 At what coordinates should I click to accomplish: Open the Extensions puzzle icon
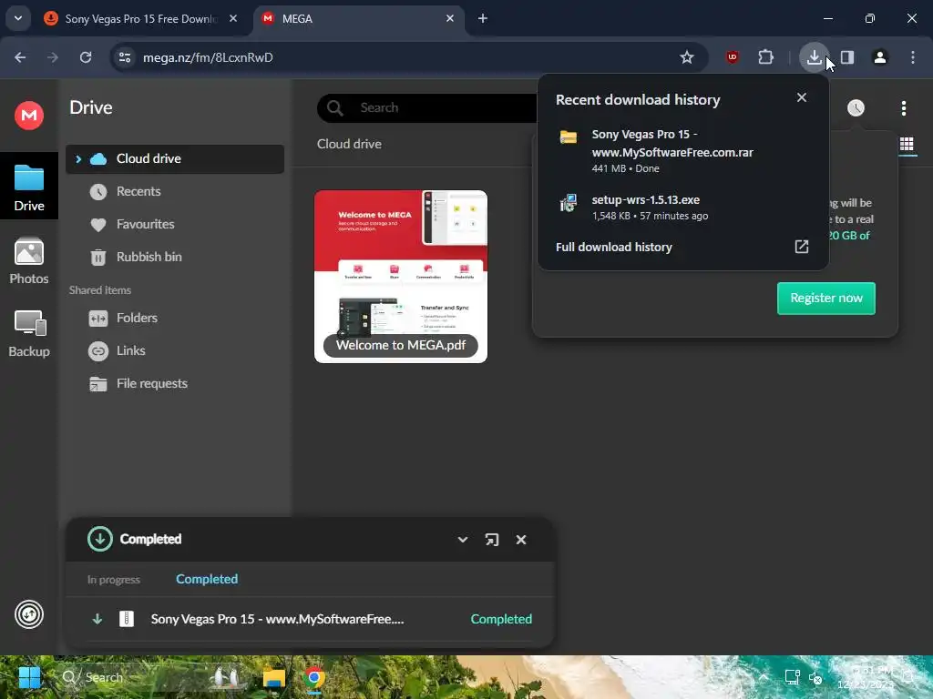(x=765, y=57)
